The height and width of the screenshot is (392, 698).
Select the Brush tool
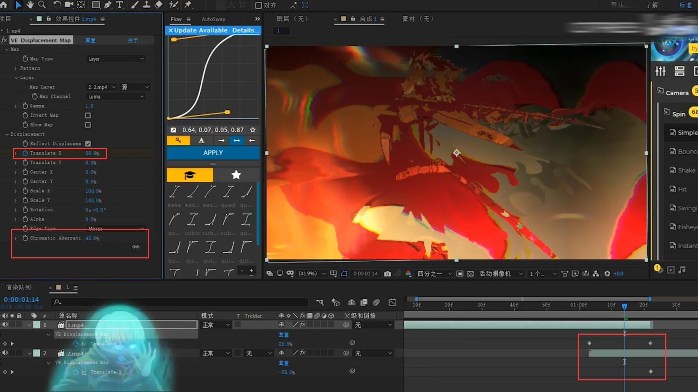pyautogui.click(x=135, y=5)
